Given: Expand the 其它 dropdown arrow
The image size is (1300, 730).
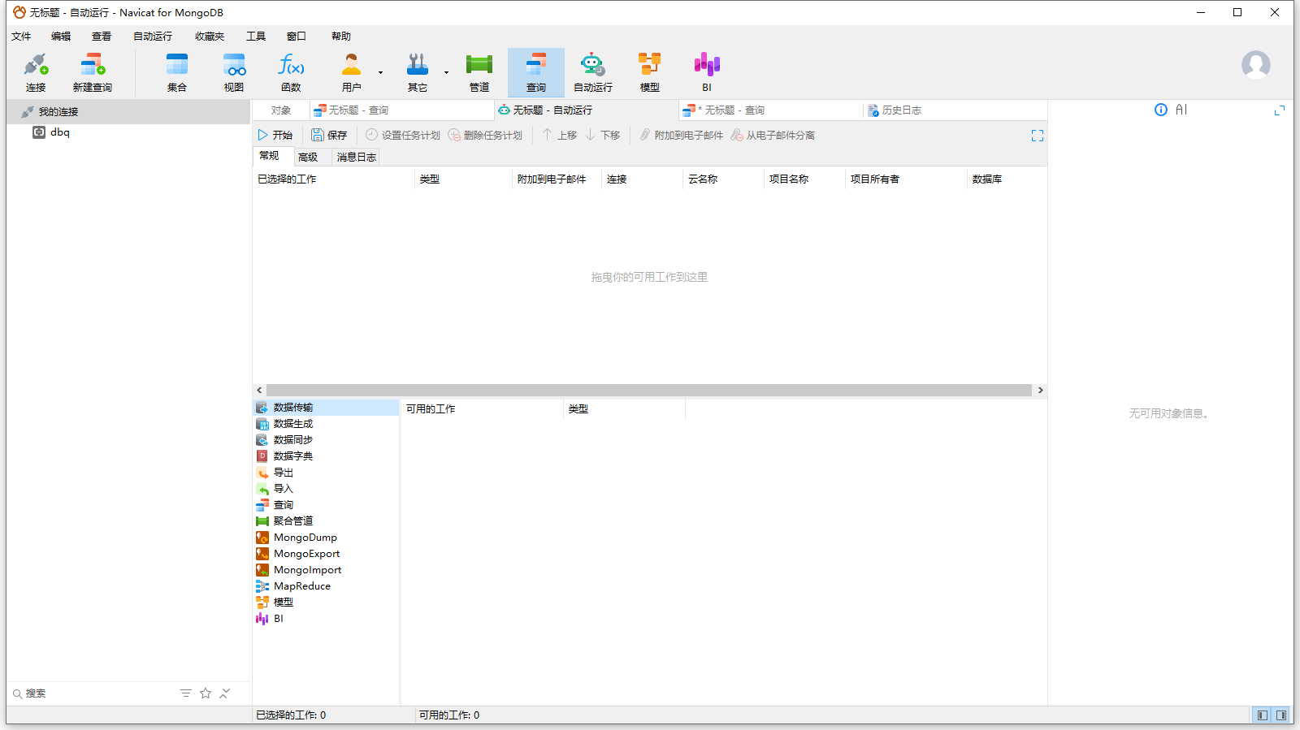Looking at the screenshot, I should [446, 73].
